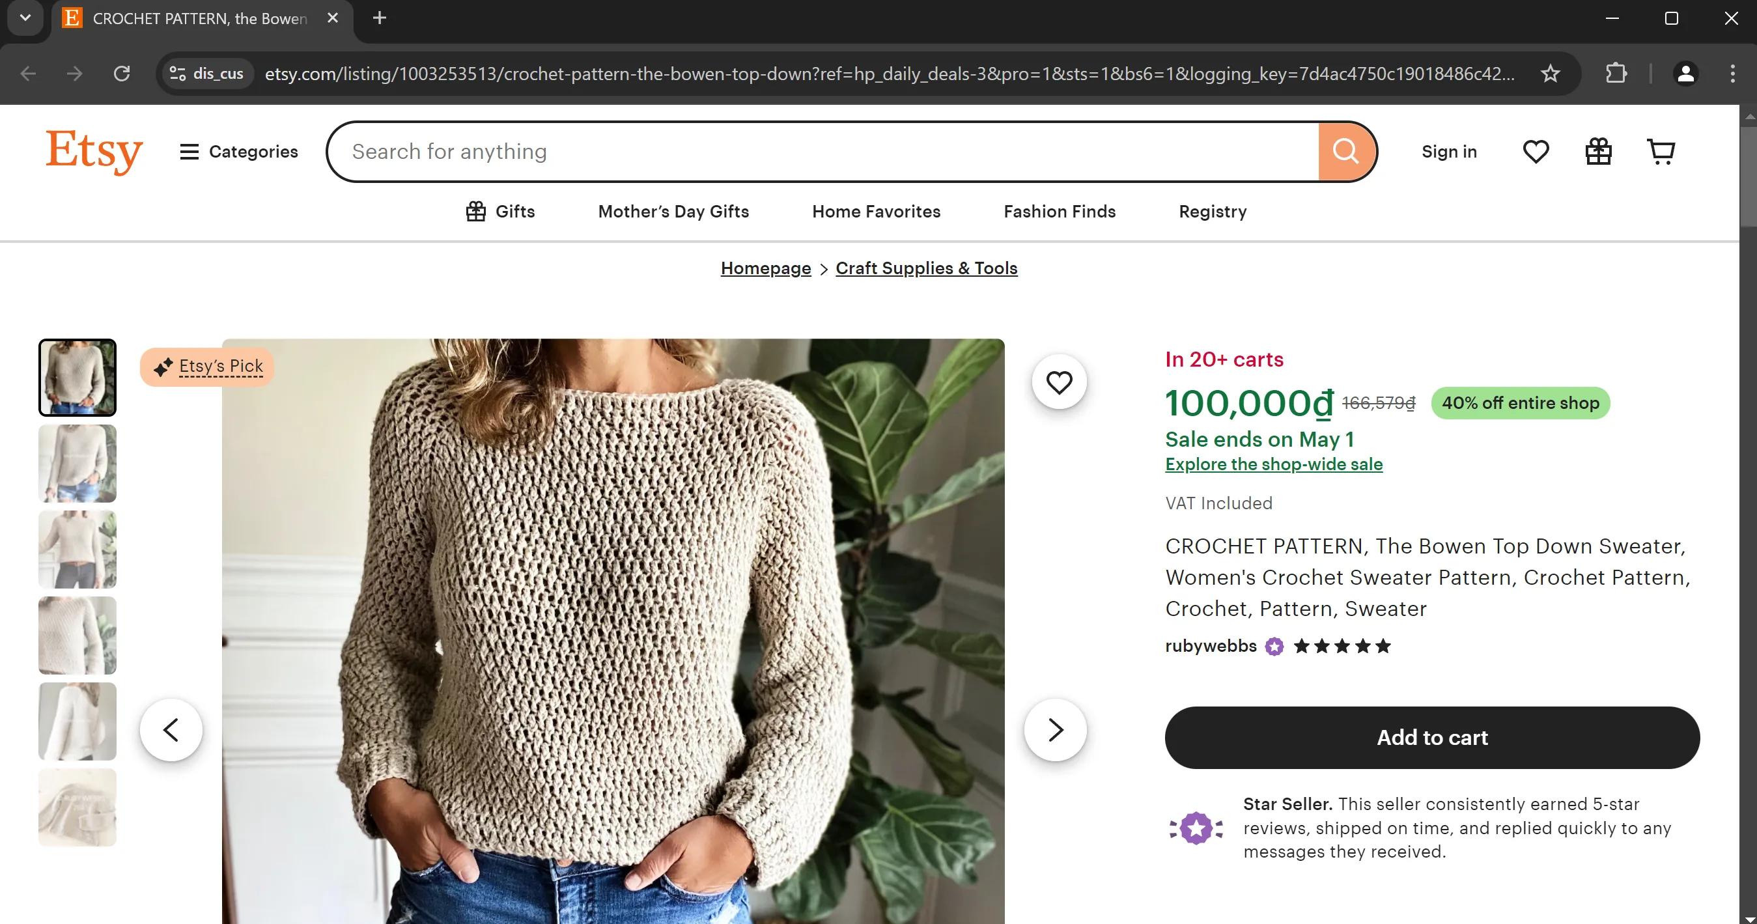
Task: Follow the Explore the shop-wide sale link
Action: tap(1273, 464)
